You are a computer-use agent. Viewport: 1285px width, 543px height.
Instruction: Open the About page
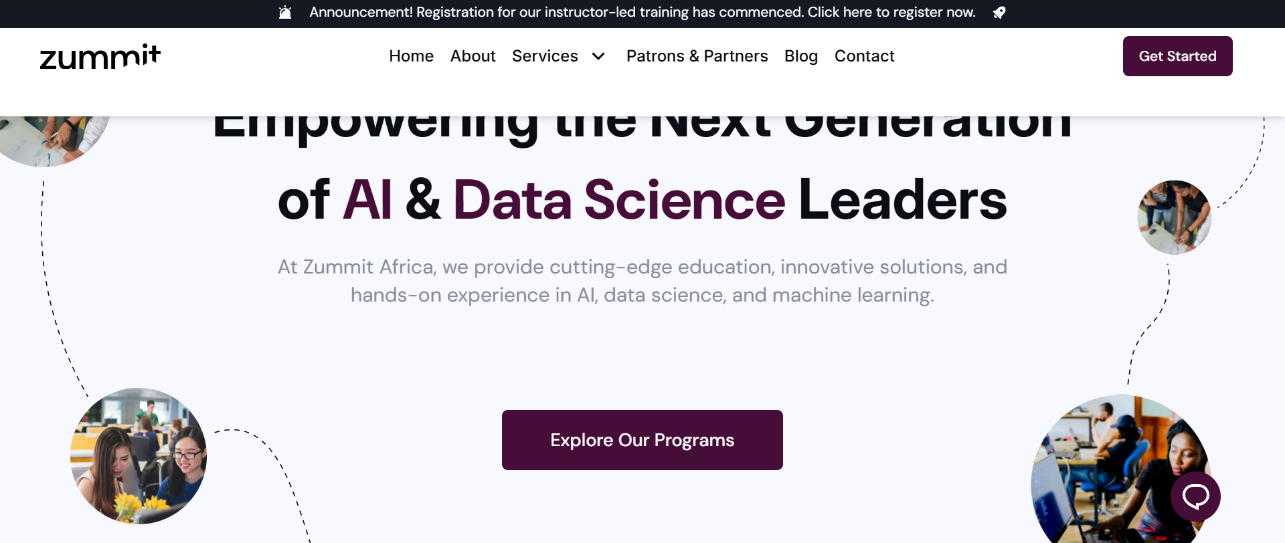473,56
